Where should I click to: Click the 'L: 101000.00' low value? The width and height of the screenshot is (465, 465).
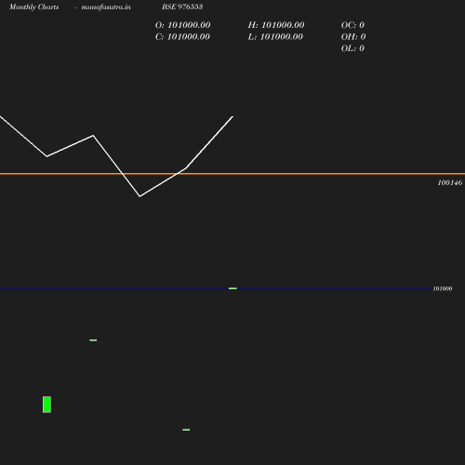(x=275, y=36)
